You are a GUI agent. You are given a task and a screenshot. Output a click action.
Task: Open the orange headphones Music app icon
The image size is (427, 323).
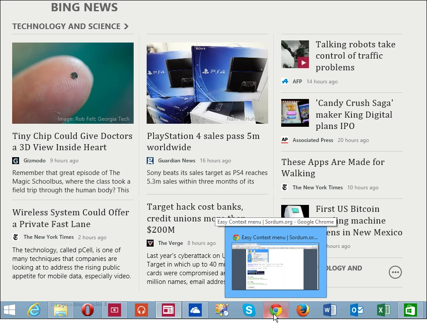pos(141,310)
